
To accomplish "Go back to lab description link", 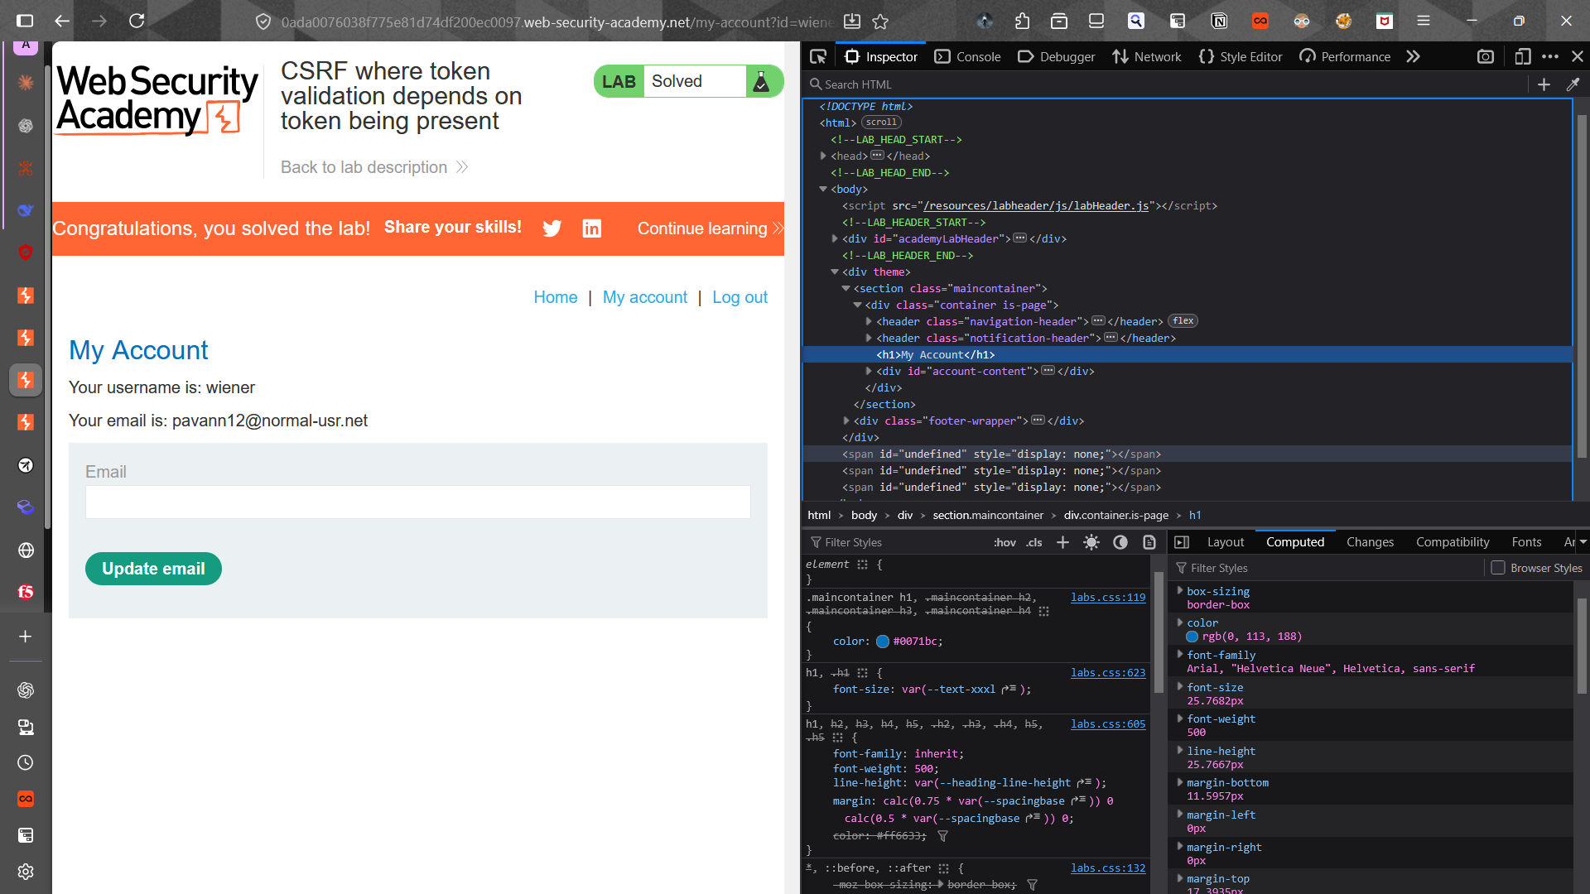I will [374, 167].
